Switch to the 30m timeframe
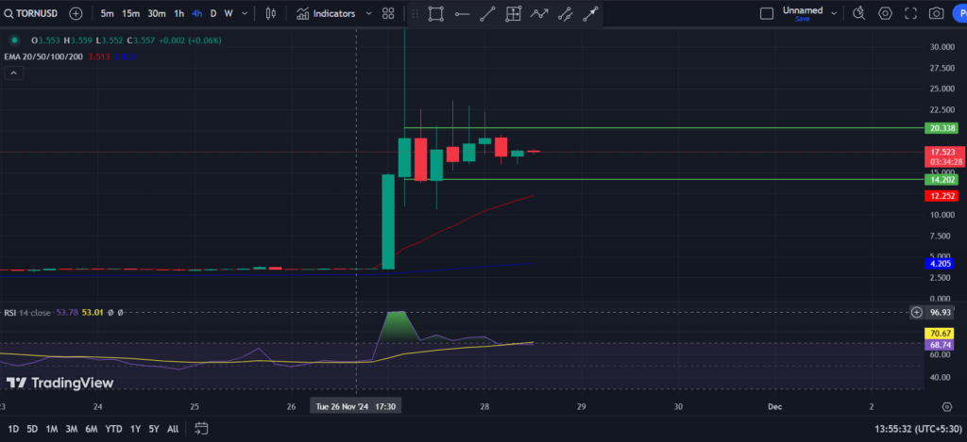Screen dimensions: 967x442 157,13
